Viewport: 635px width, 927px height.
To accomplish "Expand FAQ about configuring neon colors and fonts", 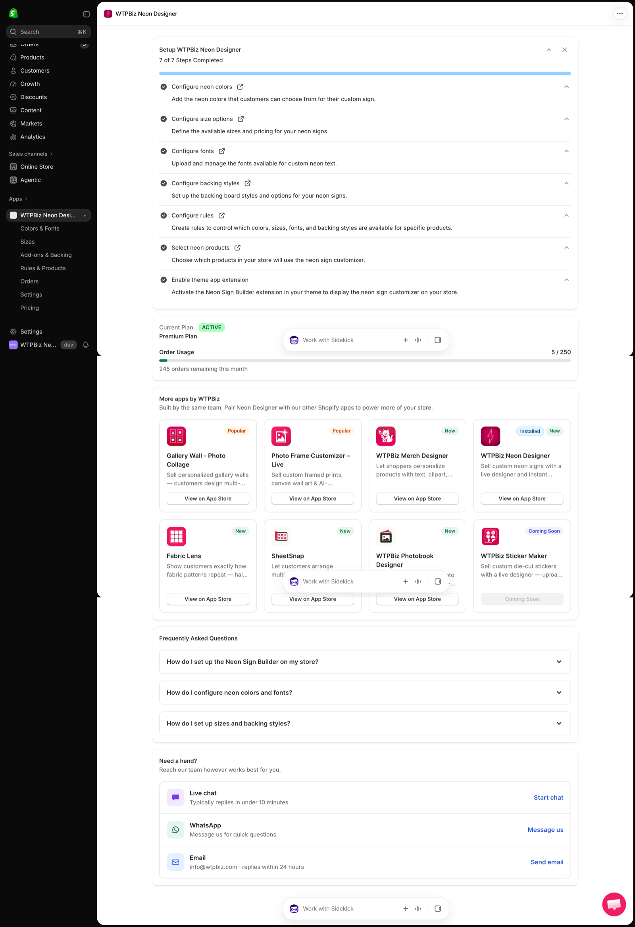I will [365, 692].
